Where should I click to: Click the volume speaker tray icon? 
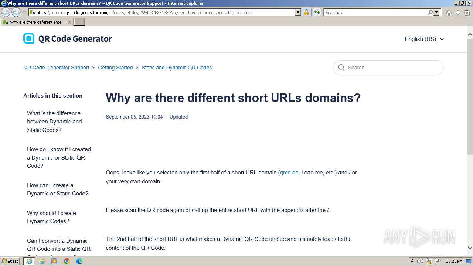click(x=420, y=261)
